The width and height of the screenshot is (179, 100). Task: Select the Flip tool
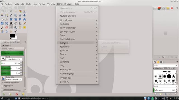(x=2, y=23)
